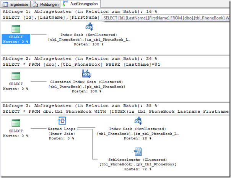
Task: Select the Clustered Index Scan icon
Action: 87,74
